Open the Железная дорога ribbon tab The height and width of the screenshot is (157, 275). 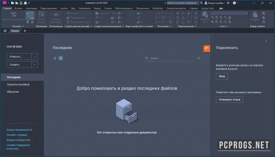click(x=124, y=8)
